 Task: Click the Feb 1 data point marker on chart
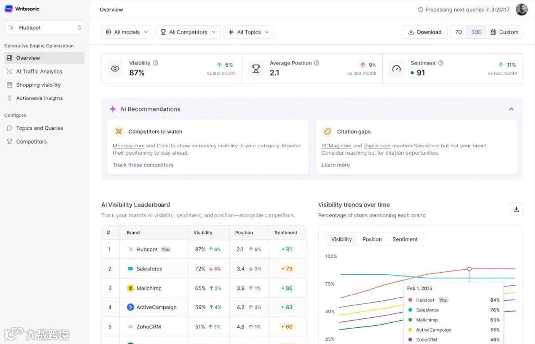[x=469, y=269]
